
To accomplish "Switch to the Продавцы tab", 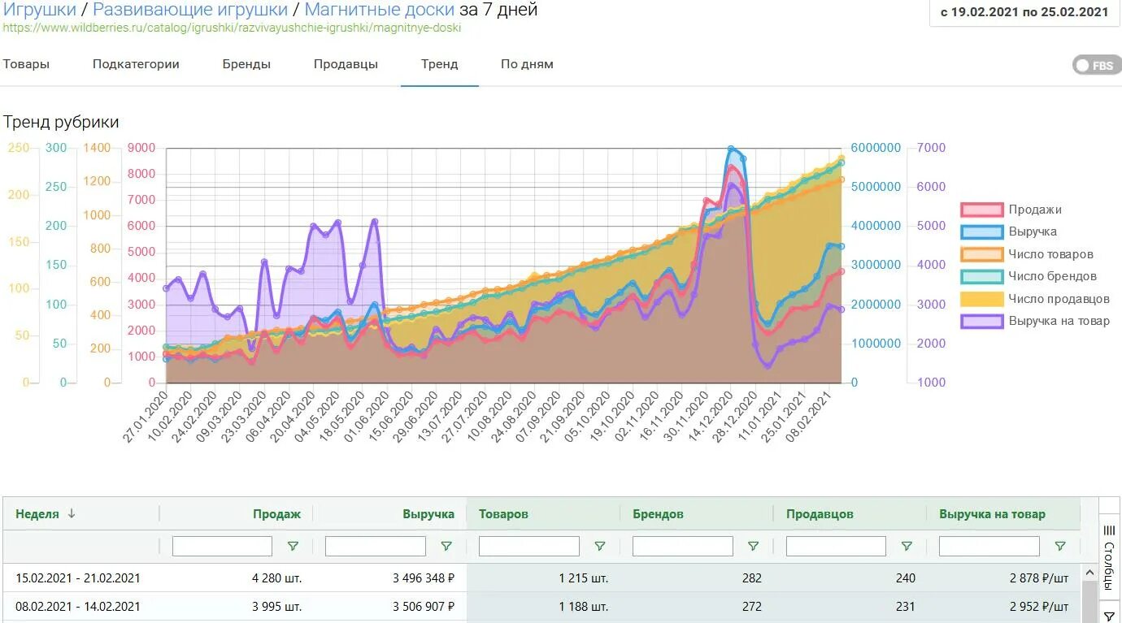I will point(346,64).
